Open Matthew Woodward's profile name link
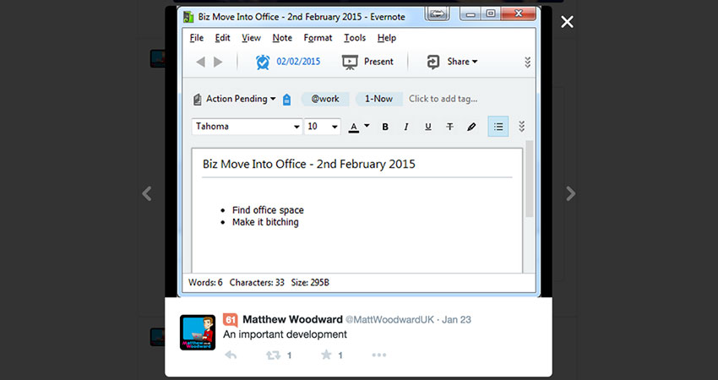 (x=292, y=319)
